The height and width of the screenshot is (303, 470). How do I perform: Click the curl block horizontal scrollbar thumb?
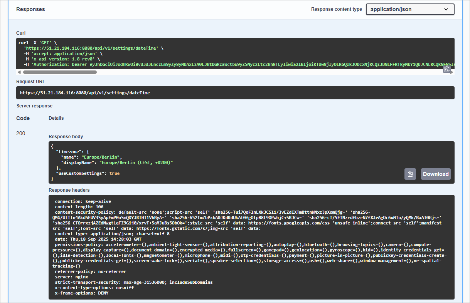coord(77,72)
